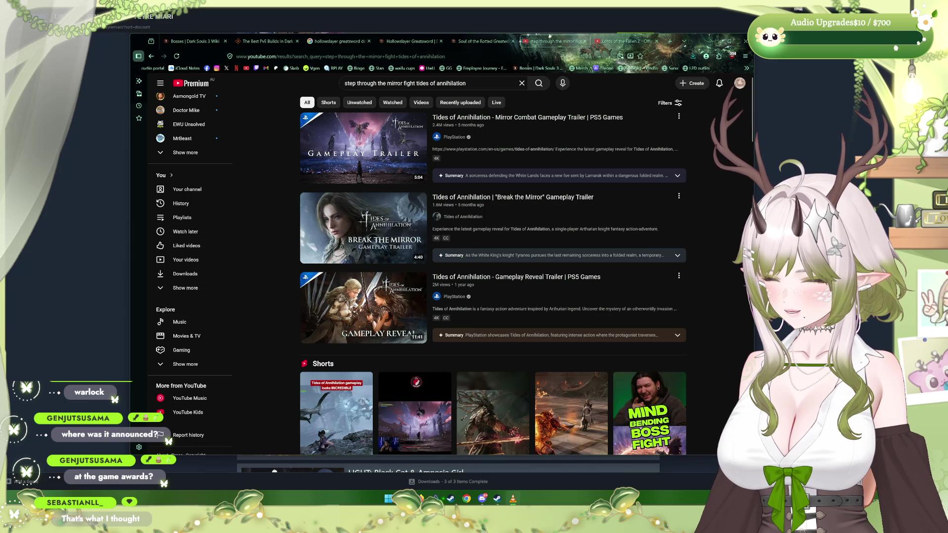Viewport: 948px width, 533px height.
Task: Go to YouTube Premium home logo
Action: pos(191,83)
